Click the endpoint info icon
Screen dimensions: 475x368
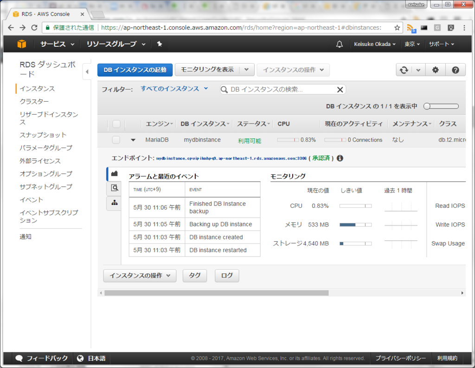pos(340,158)
